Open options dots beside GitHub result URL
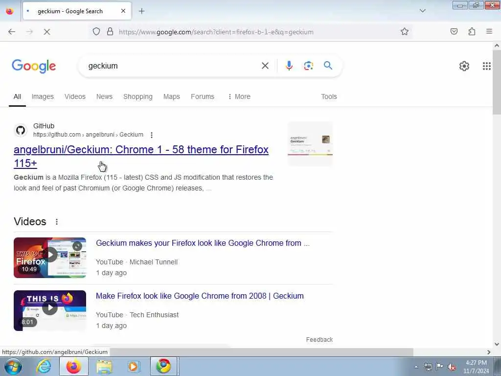This screenshot has height=376, width=501. click(152, 135)
